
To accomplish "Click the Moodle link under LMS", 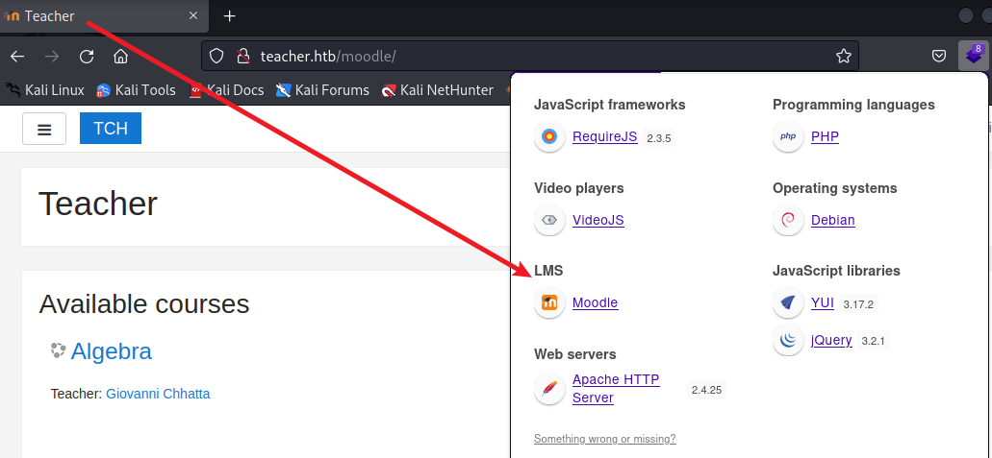I will point(596,302).
